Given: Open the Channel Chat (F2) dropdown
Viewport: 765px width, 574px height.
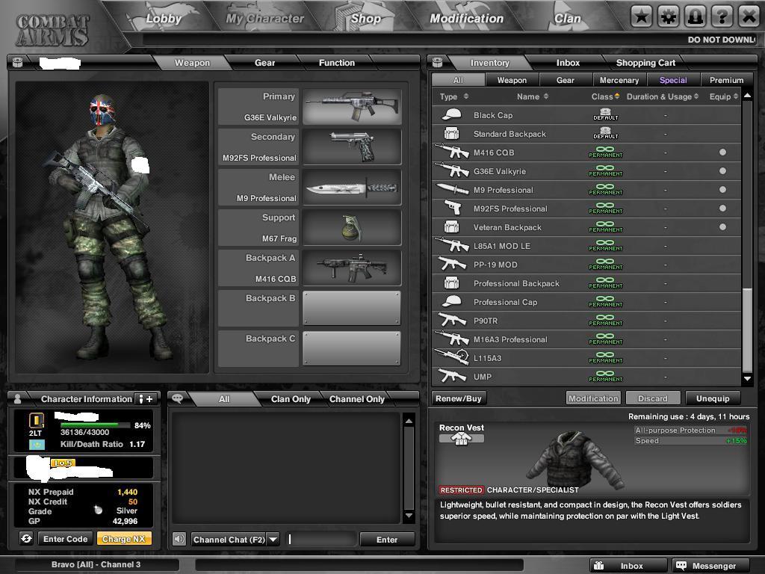Looking at the screenshot, I should pos(273,540).
